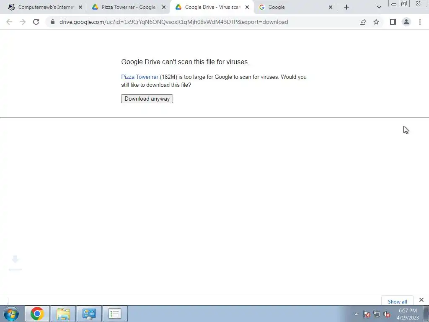429x322 pixels.
Task: Open the clock showing 6:57 PM
Action: coord(408,314)
